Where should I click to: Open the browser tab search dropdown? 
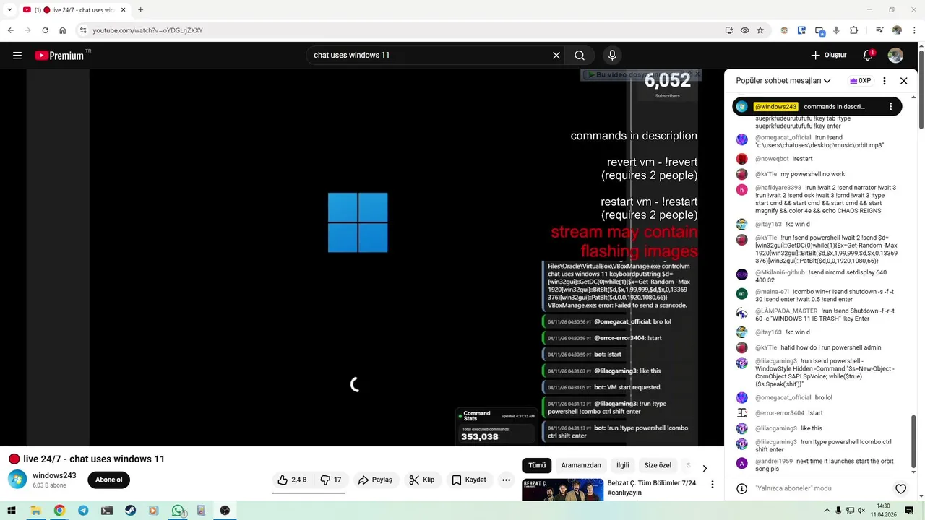click(9, 10)
